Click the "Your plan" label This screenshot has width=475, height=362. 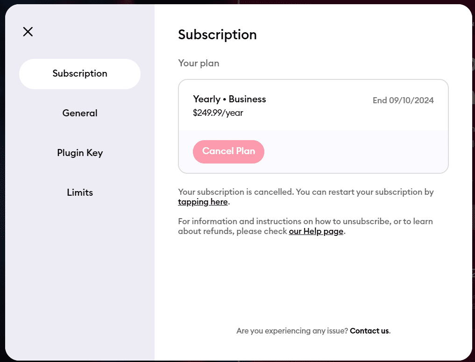(x=199, y=63)
